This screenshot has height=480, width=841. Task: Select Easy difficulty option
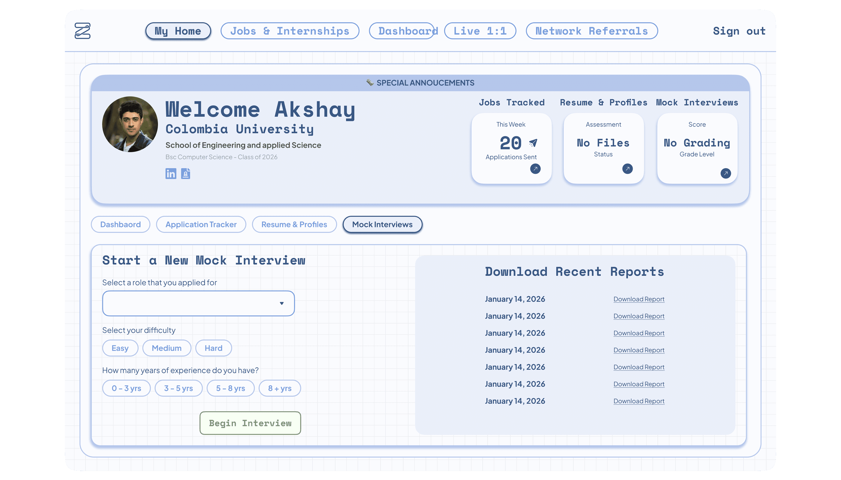click(x=120, y=348)
